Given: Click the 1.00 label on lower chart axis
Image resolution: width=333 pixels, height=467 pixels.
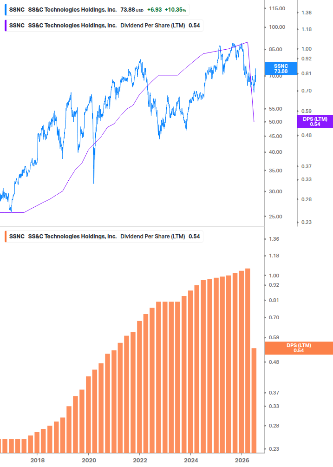Looking at the screenshot, I should coord(274,276).
